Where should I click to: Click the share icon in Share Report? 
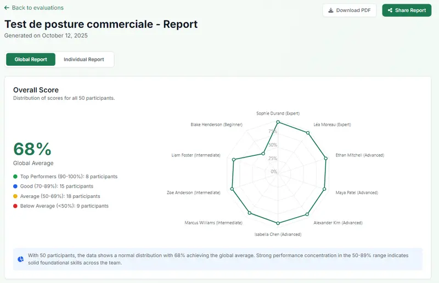(x=390, y=10)
